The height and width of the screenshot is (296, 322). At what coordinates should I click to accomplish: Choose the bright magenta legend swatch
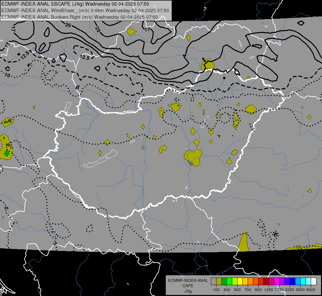click(277, 281)
